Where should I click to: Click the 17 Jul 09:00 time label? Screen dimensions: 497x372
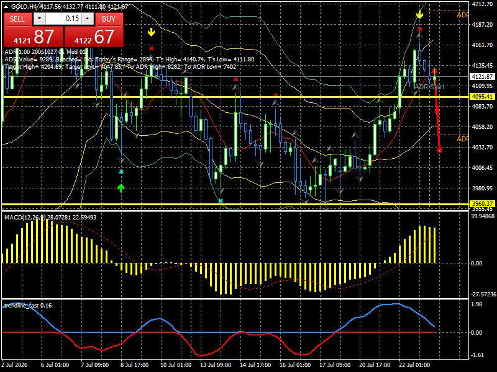point(335,365)
